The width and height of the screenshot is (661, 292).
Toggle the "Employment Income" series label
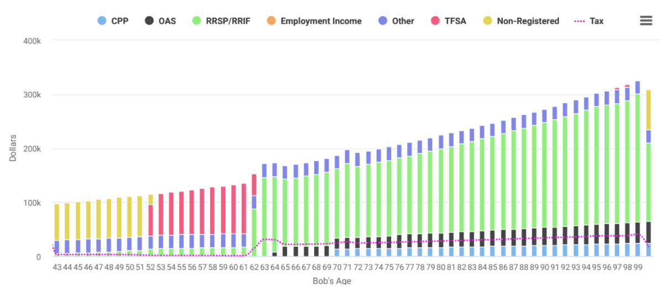[x=321, y=21]
